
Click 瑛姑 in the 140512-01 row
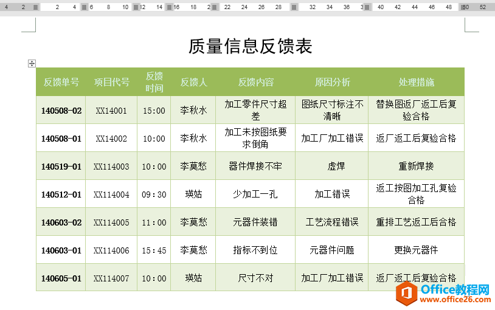[x=193, y=194]
